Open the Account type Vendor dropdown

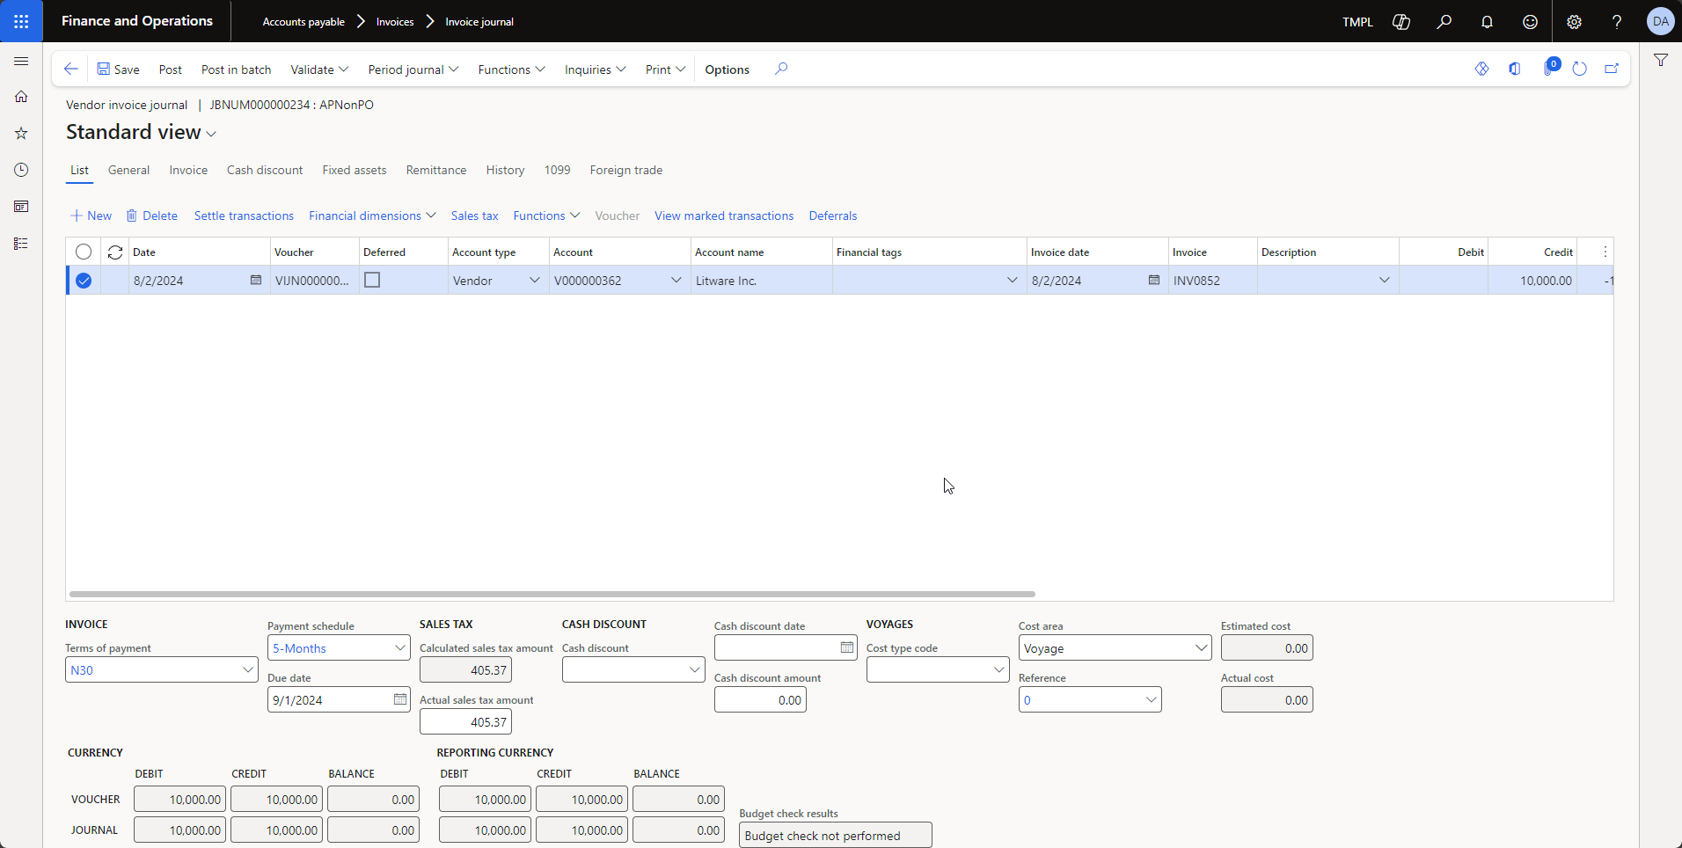pos(534,280)
